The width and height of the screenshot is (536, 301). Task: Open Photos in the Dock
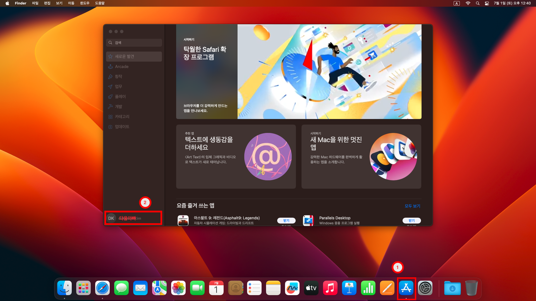[178, 288]
